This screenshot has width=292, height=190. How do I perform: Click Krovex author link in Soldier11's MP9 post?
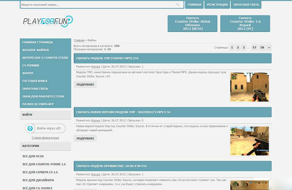pos(96,120)
